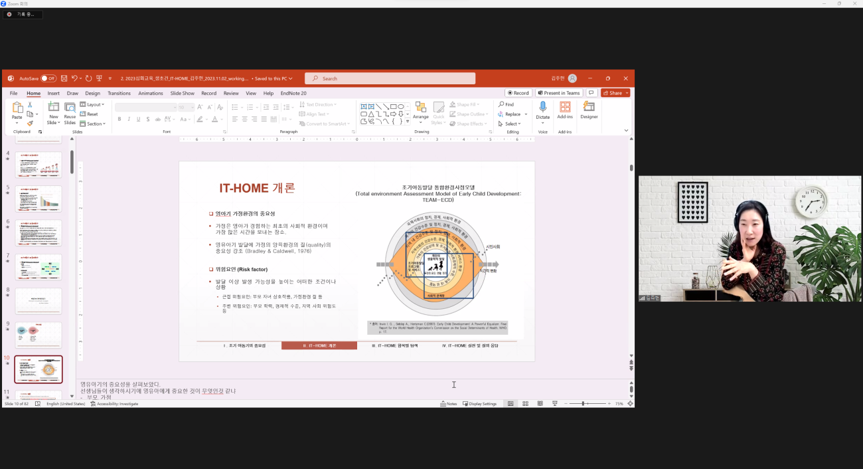This screenshot has height=469, width=863.
Task: Toggle text Shadow formatting
Action: click(147, 119)
